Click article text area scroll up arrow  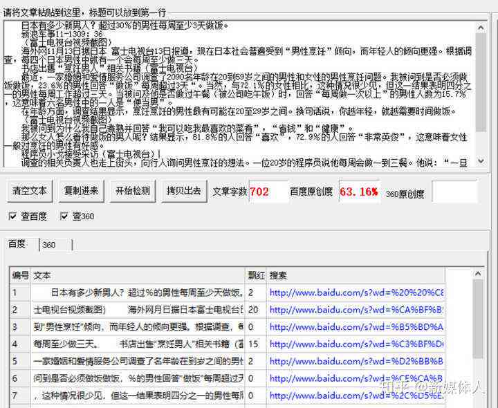pos(481,28)
